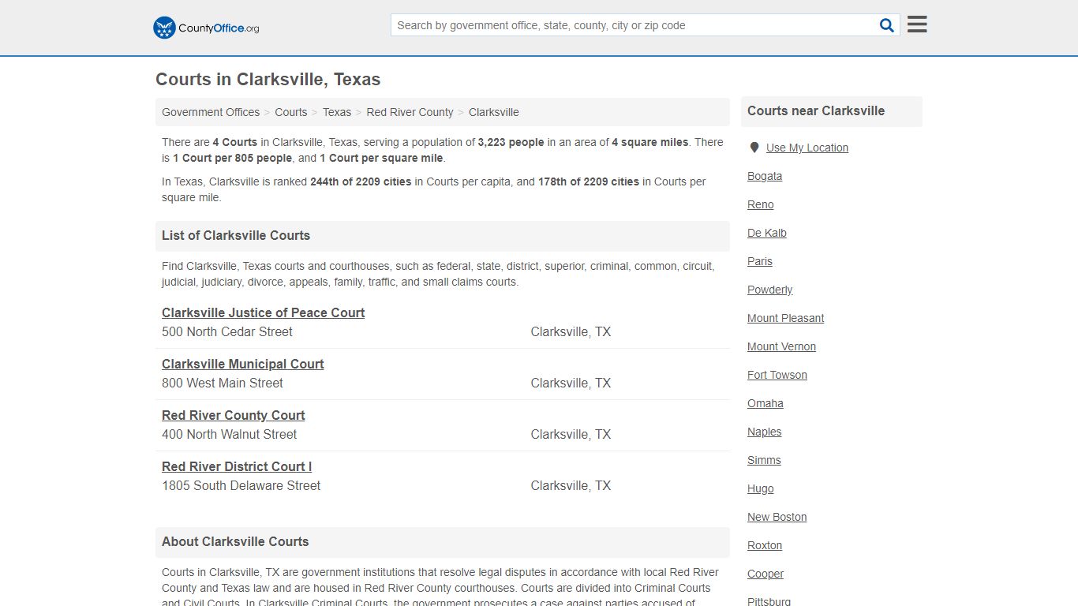Image resolution: width=1078 pixels, height=606 pixels.
Task: Click the 3,223 people statistic
Action: pyautogui.click(x=511, y=142)
